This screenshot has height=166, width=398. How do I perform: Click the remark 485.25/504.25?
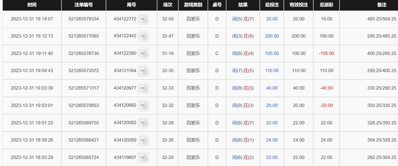point(382,19)
